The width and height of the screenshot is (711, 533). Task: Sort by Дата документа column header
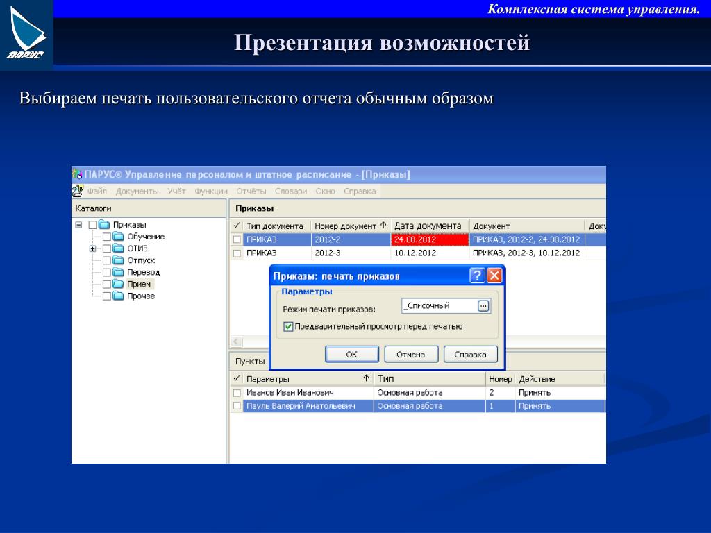[429, 226]
